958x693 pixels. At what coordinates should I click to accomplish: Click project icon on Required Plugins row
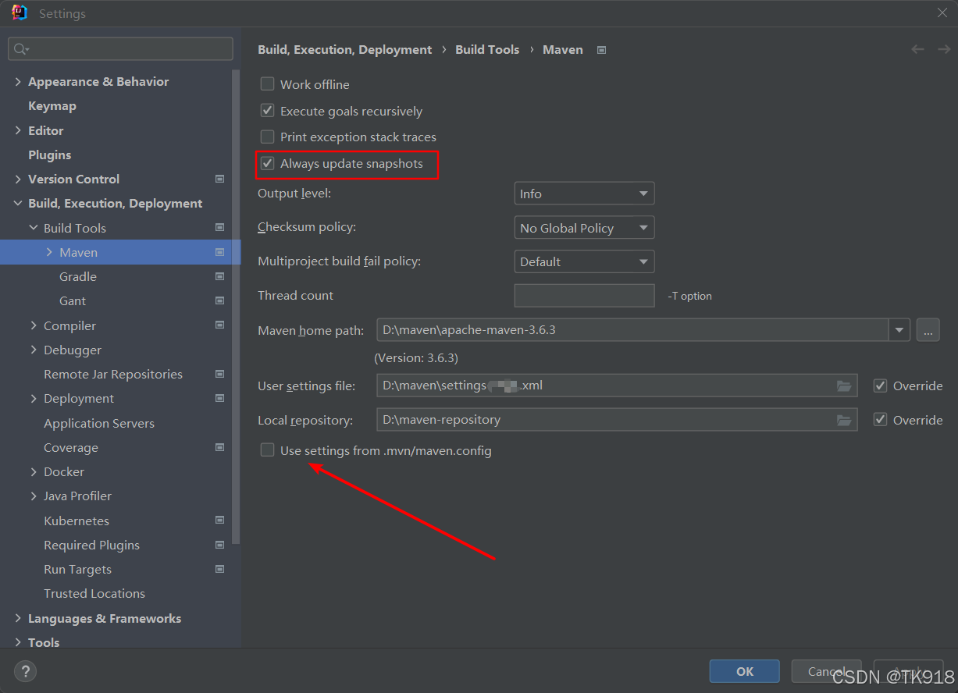coord(219,545)
